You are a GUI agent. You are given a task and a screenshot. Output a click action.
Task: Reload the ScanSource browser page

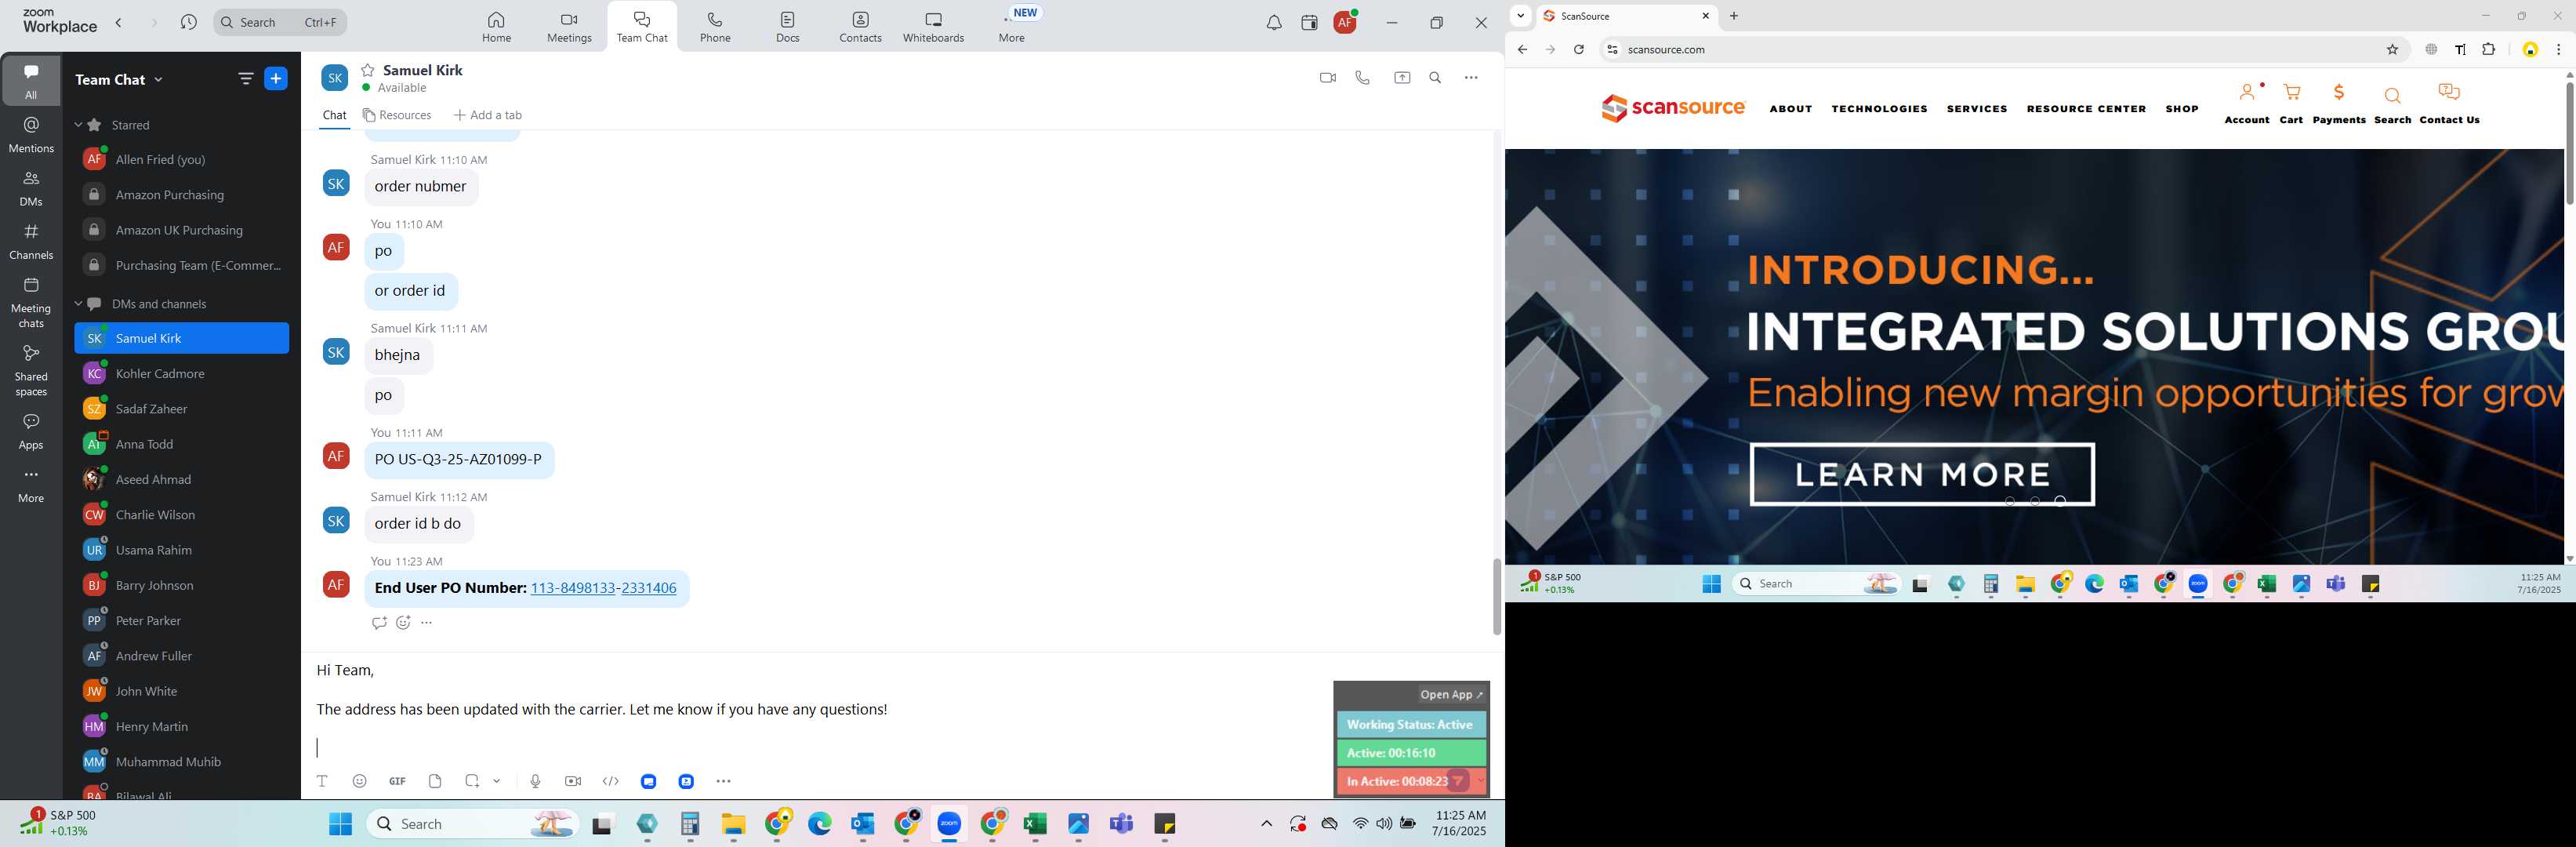tap(1579, 50)
